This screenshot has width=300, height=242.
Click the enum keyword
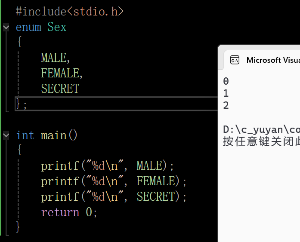click(x=28, y=27)
